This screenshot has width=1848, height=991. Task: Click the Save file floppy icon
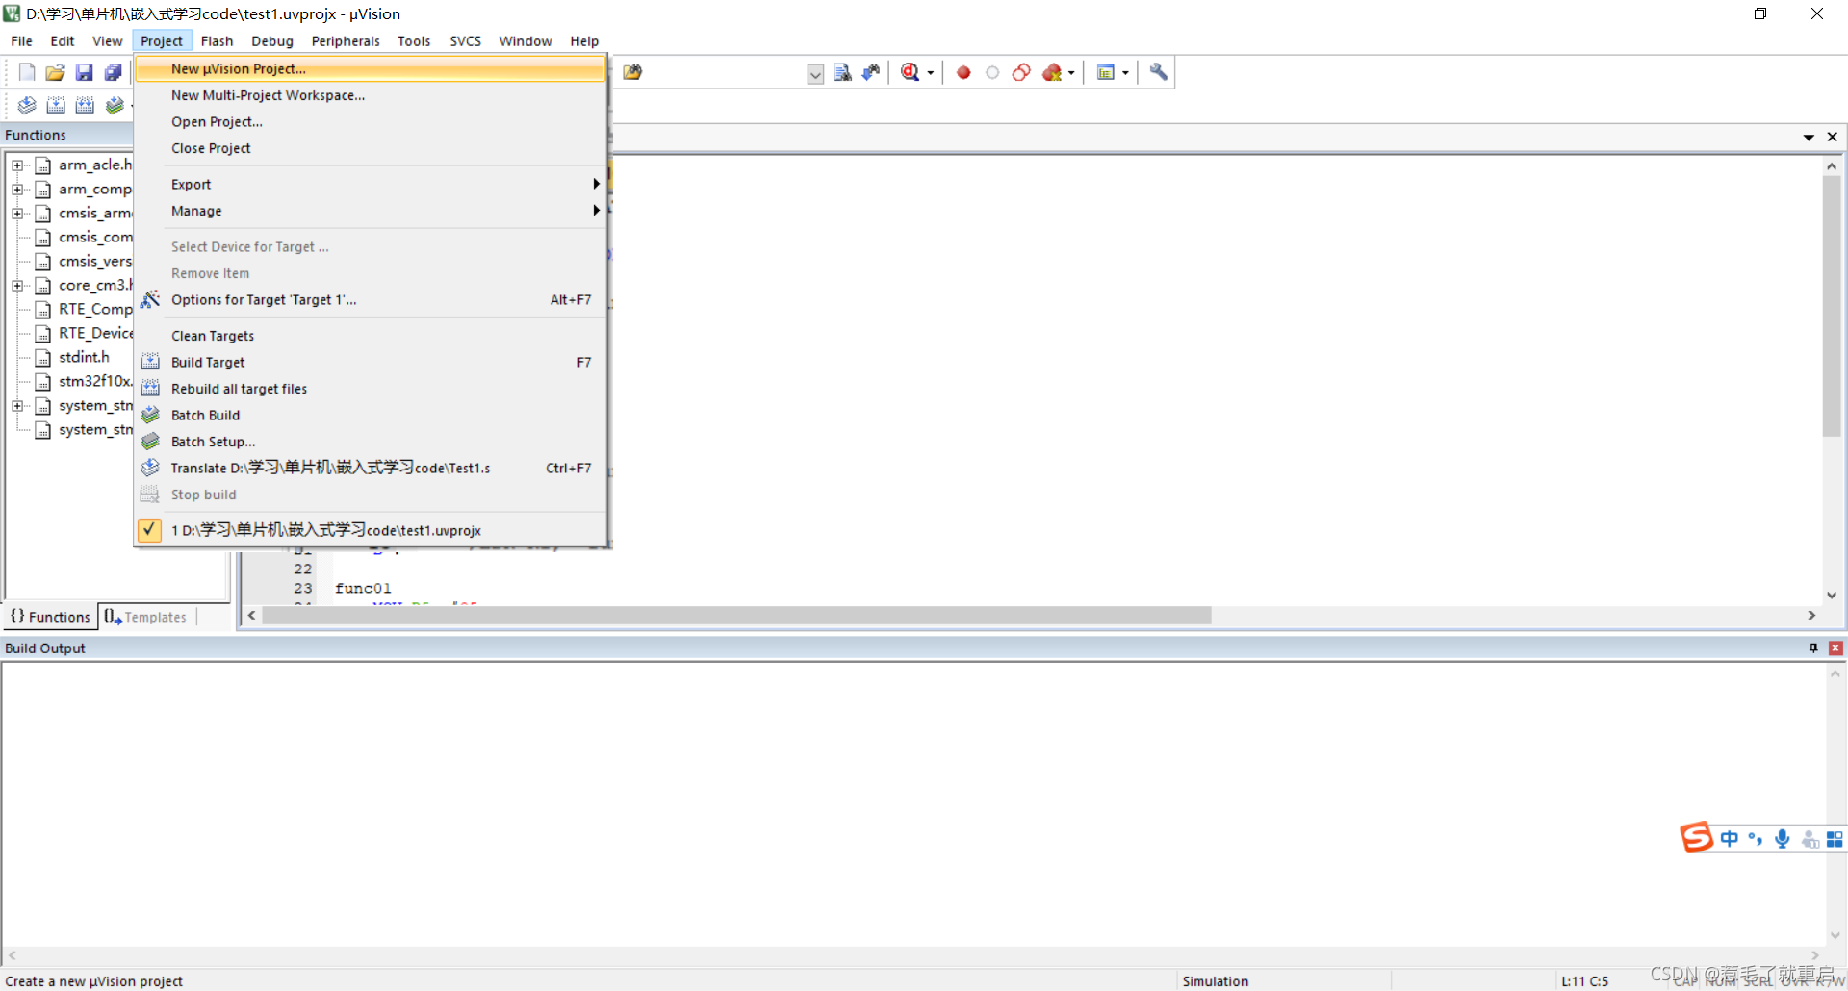tap(85, 72)
